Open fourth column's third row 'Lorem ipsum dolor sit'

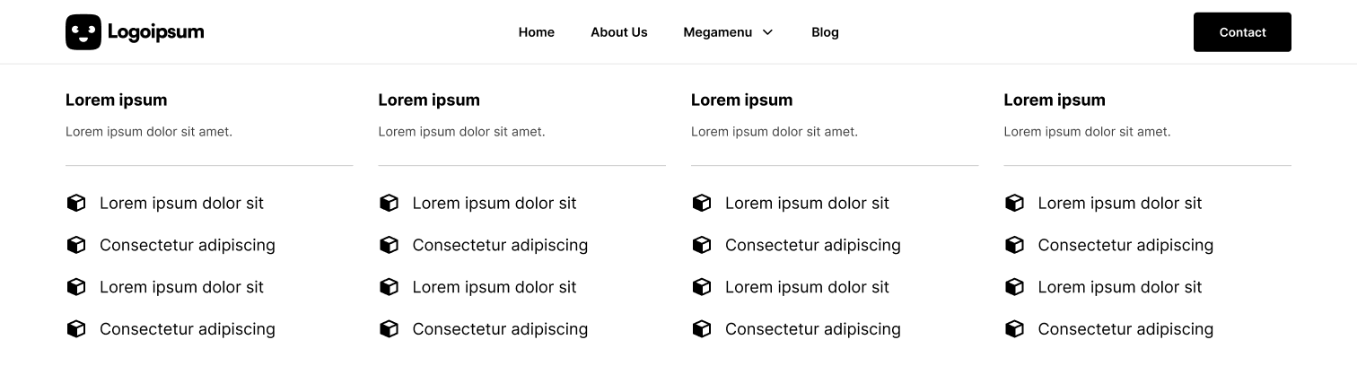[x=1120, y=287]
